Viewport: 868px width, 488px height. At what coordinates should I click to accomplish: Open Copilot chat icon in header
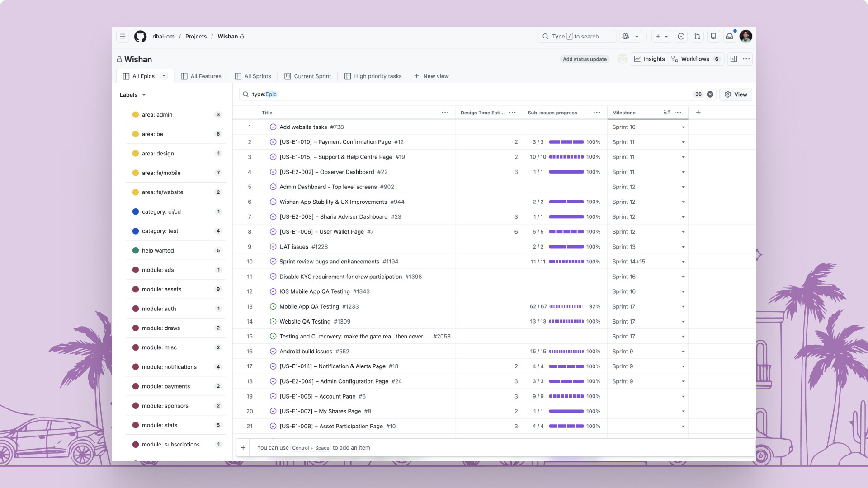(626, 36)
